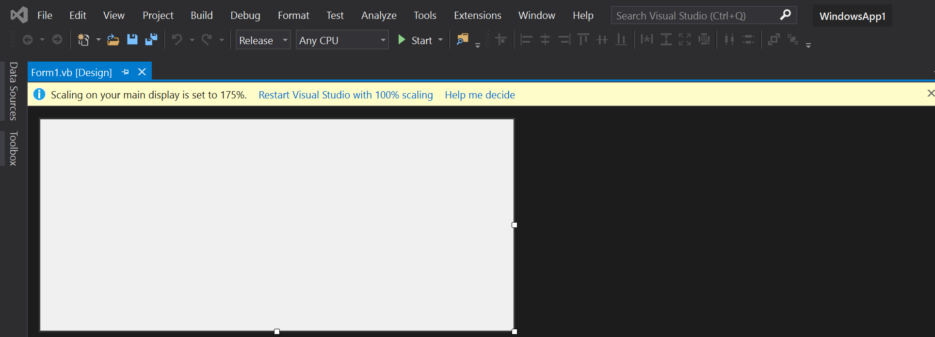Screen dimensions: 935x337
Task: Open the Format menu
Action: pyautogui.click(x=293, y=16)
